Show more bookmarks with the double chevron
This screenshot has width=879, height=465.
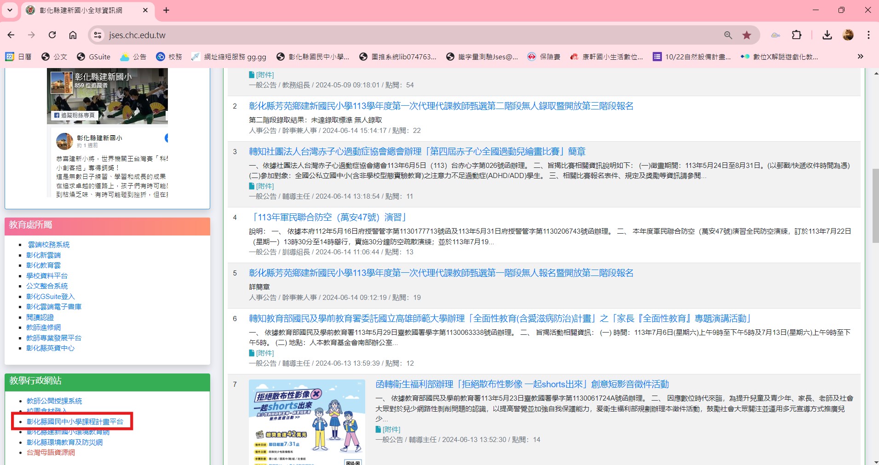point(860,57)
